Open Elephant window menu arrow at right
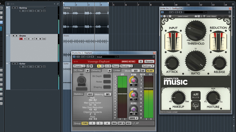Image resolution: width=236 pixels, height=132 pixels. 154,57
